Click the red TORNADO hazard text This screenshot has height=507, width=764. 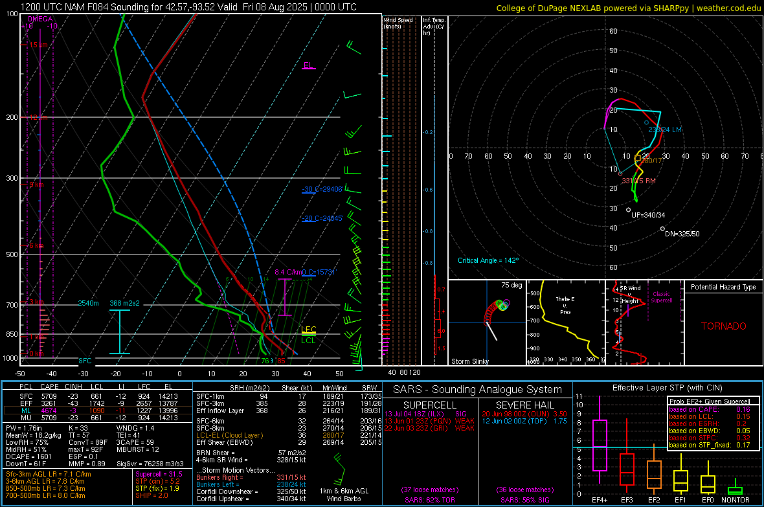(x=724, y=326)
